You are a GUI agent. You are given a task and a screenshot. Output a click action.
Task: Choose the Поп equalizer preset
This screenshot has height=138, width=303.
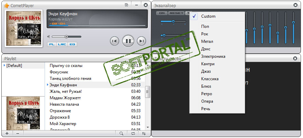(x=217, y=27)
